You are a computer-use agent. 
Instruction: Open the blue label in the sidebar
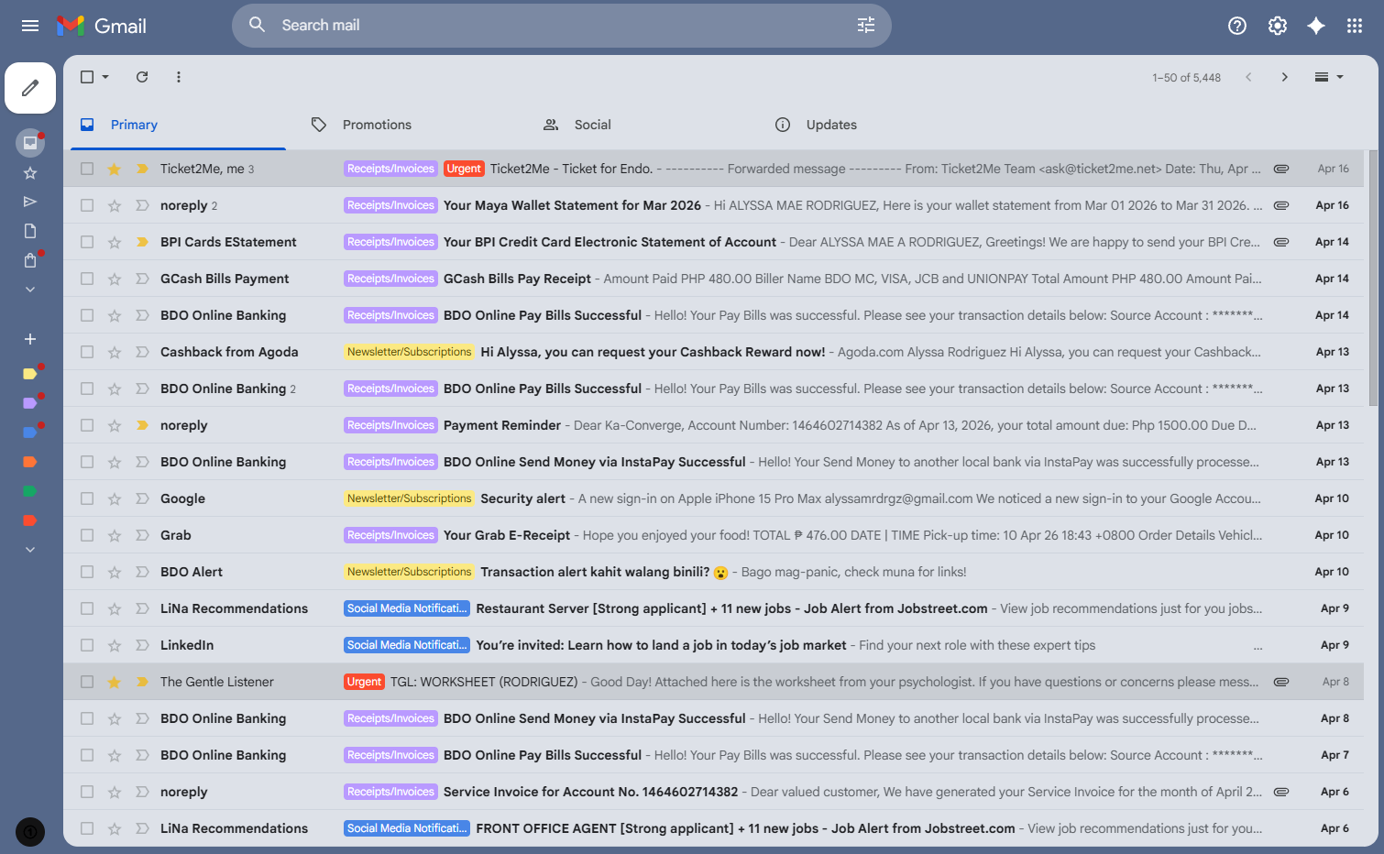(x=29, y=432)
